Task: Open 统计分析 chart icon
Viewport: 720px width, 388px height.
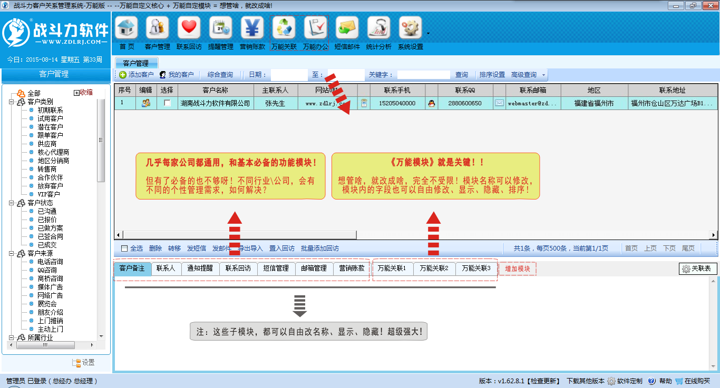Action: [379, 28]
